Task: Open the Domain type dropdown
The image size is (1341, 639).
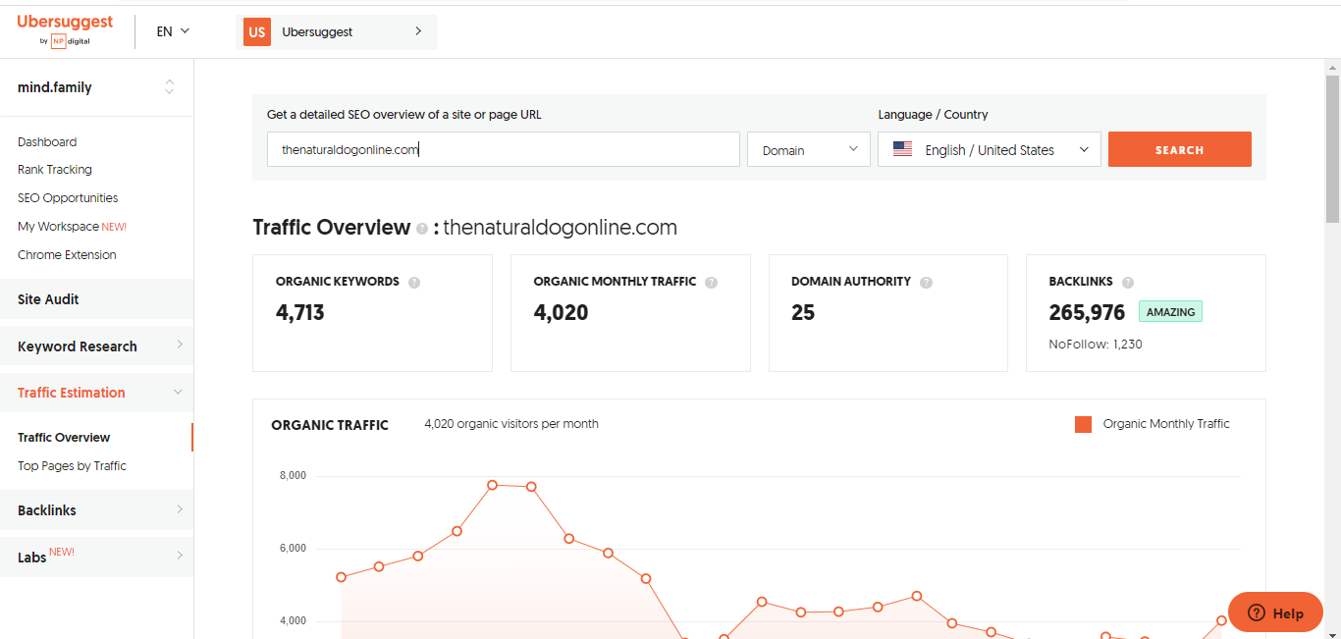Action: point(809,149)
